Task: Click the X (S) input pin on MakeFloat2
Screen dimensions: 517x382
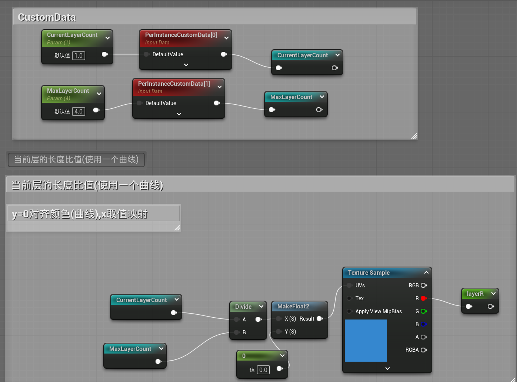Action: [279, 319]
